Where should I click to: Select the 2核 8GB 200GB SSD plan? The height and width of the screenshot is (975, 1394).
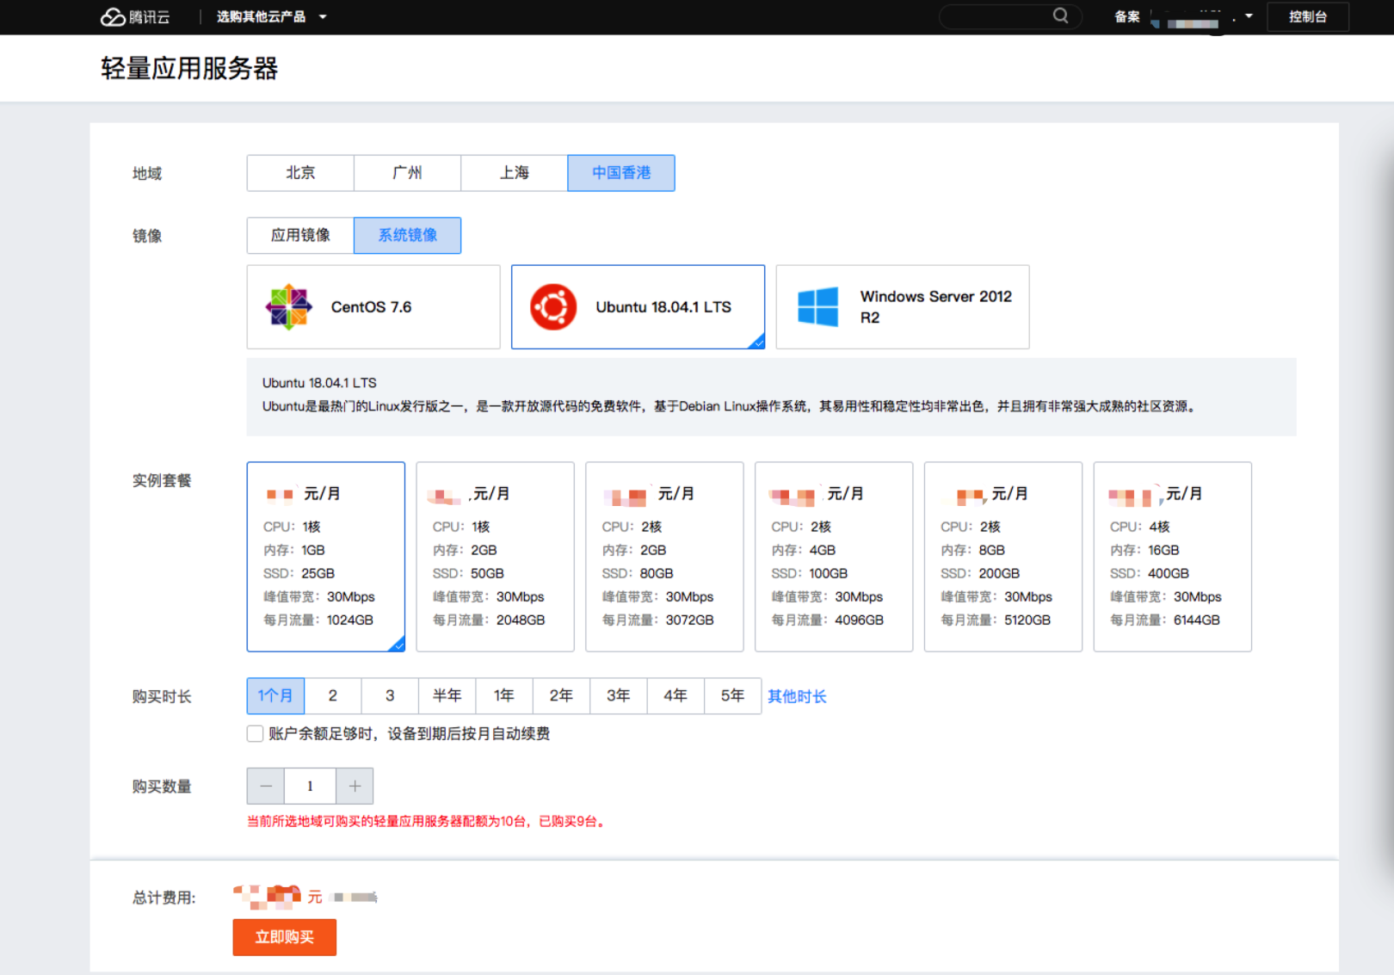point(1003,557)
